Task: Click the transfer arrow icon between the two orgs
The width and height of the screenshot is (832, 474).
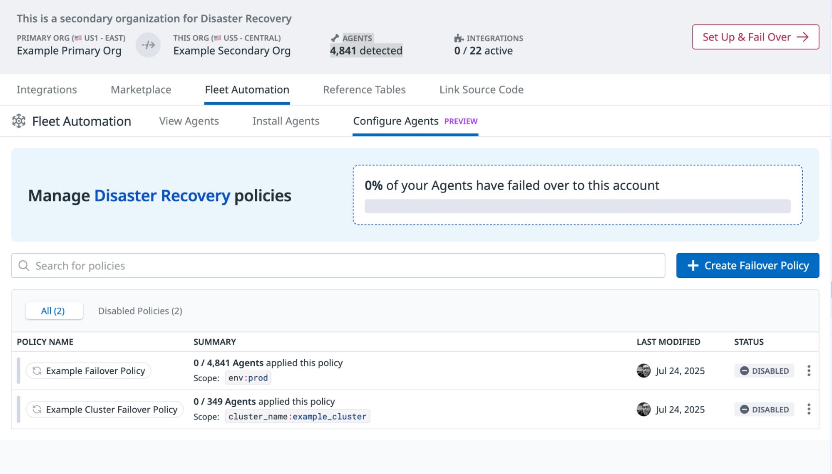Action: click(x=148, y=45)
